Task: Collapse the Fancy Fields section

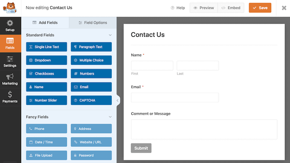Action: point(110,117)
